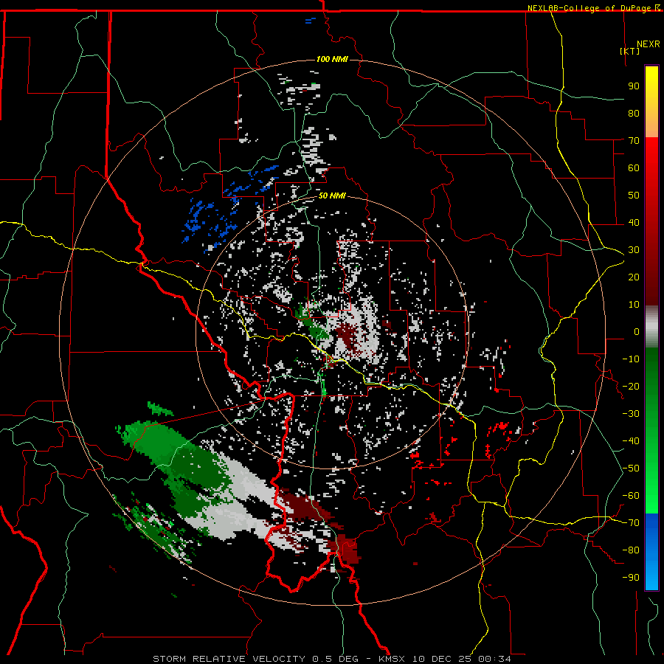
Task: Click the -90 value on the velocity scale
Action: [631, 578]
